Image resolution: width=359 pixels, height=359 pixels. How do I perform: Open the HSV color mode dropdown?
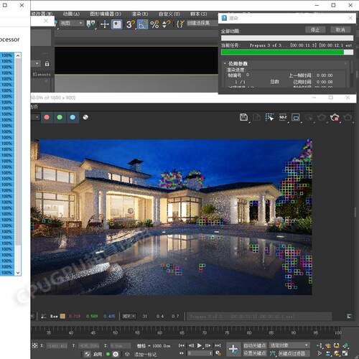[129, 317]
